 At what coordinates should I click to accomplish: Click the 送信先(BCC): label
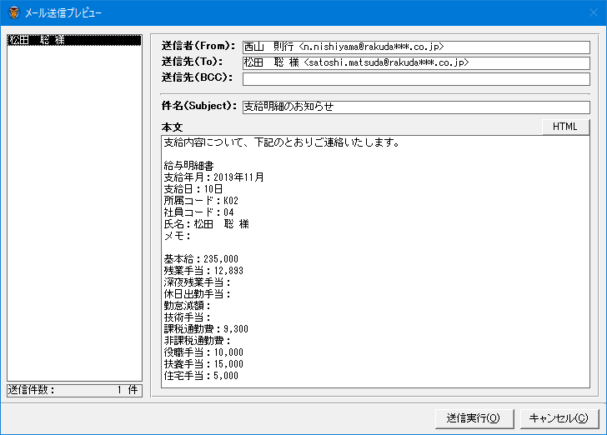(x=197, y=77)
